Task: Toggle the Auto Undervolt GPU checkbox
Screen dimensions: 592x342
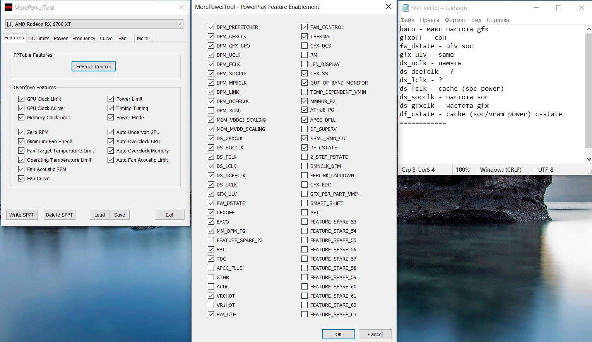Action: 111,132
